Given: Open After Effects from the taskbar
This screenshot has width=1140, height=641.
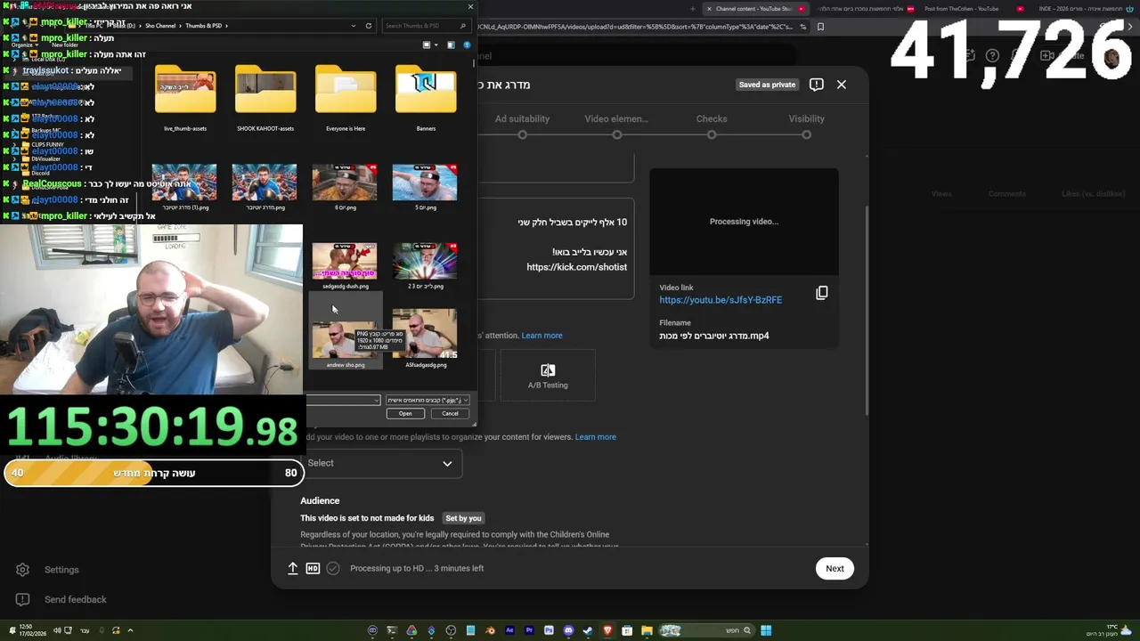Looking at the screenshot, I should pyautogui.click(x=509, y=630).
